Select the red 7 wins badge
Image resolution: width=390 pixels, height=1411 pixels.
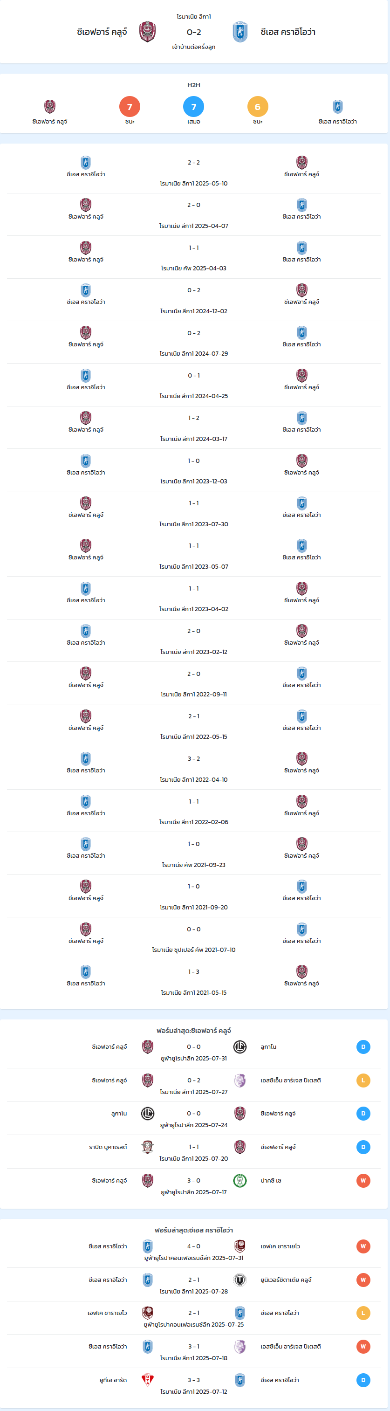(130, 107)
